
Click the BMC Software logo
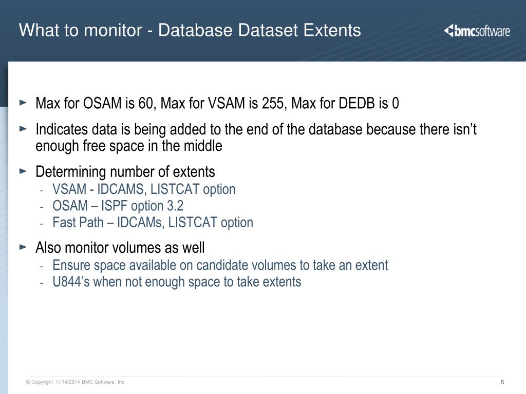[477, 31]
